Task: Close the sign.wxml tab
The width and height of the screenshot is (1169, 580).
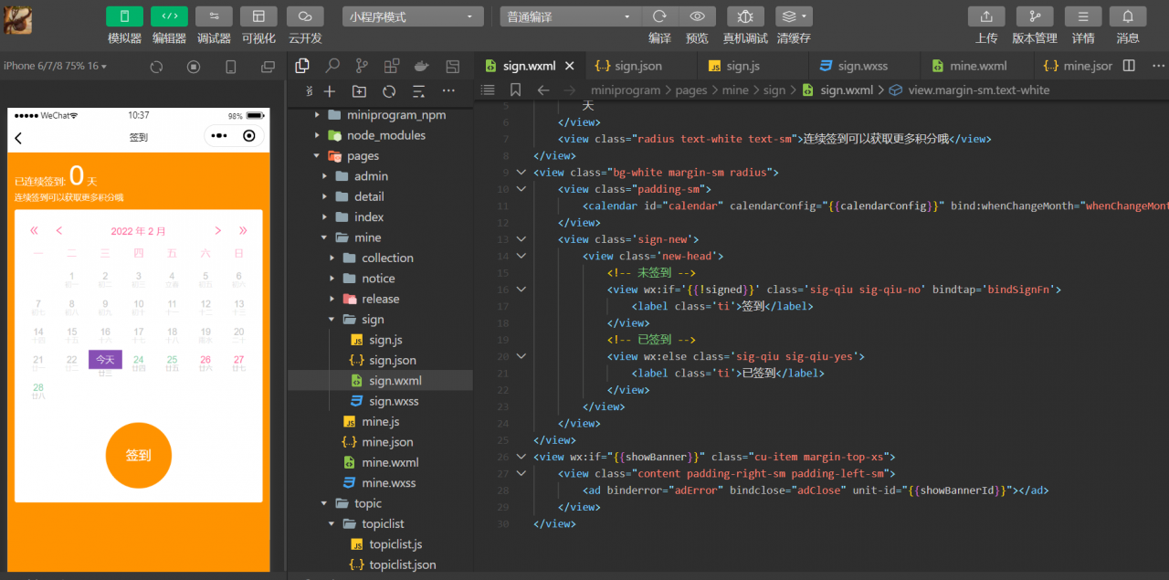Action: (x=570, y=66)
